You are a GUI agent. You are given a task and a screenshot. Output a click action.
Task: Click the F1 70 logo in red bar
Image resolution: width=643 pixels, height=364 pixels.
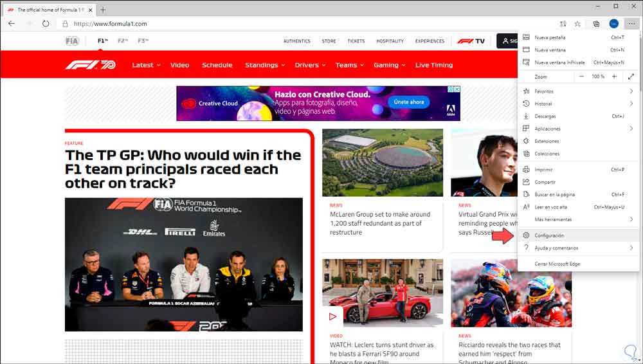click(91, 65)
